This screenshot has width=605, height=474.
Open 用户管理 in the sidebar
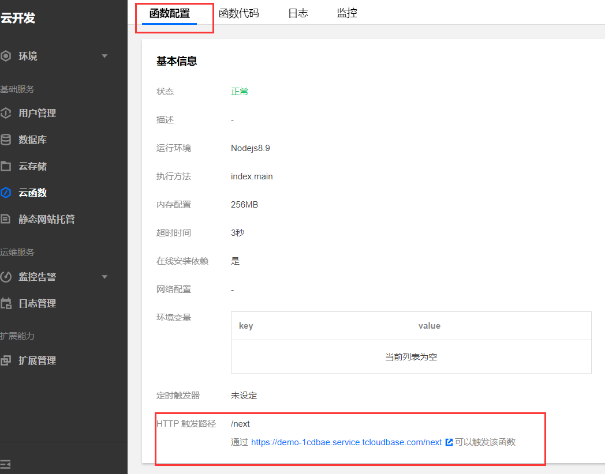(x=38, y=113)
